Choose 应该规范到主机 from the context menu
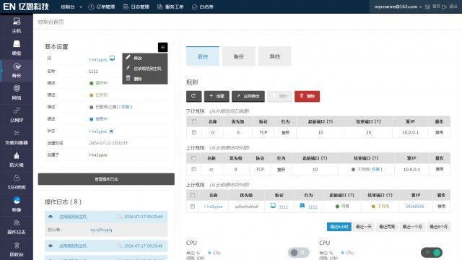Screen dimensions: 462x260 [x=145, y=69]
